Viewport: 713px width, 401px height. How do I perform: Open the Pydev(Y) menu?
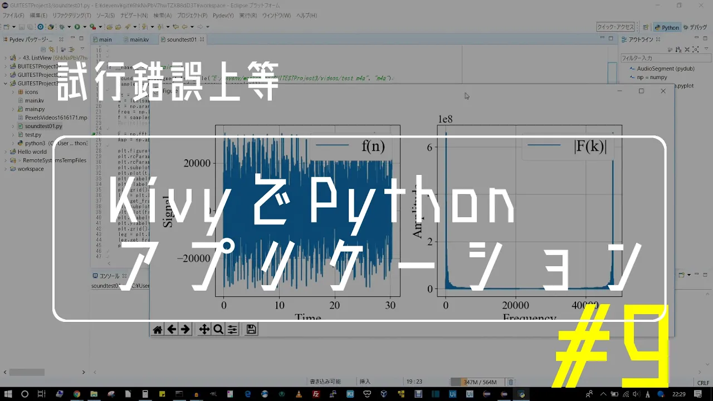click(x=223, y=15)
